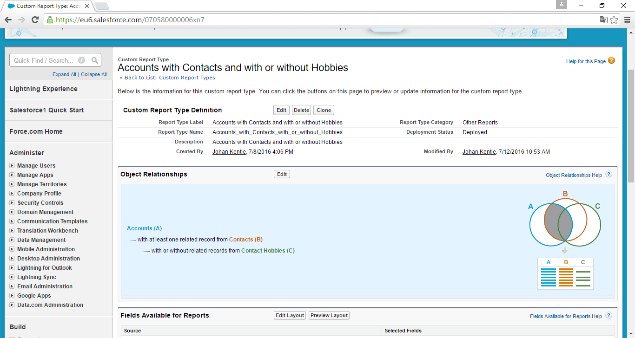635x338 pixels.
Task: Open Fields Available for Reports Help icon
Action: (609, 316)
